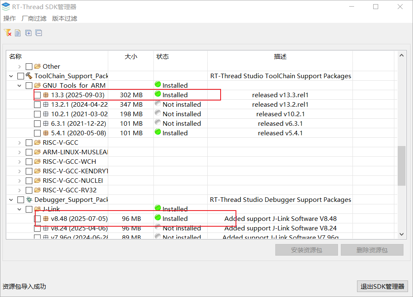This screenshot has height=297, width=413.
Task: Click the scrollbar down arrow
Action: coord(401,234)
